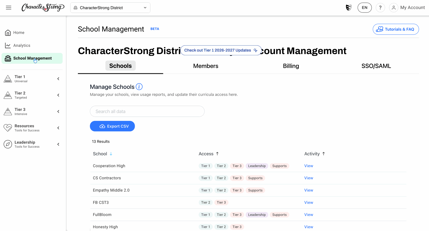The height and width of the screenshot is (231, 429).
Task: Click the BETA label
Action: pos(155,29)
